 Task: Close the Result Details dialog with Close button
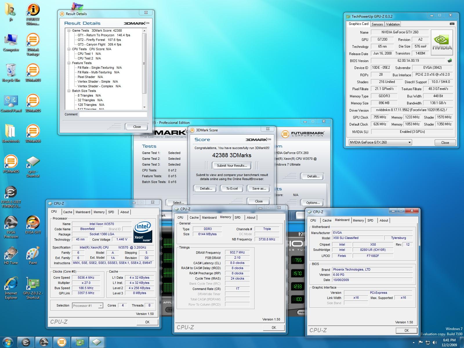[137, 127]
